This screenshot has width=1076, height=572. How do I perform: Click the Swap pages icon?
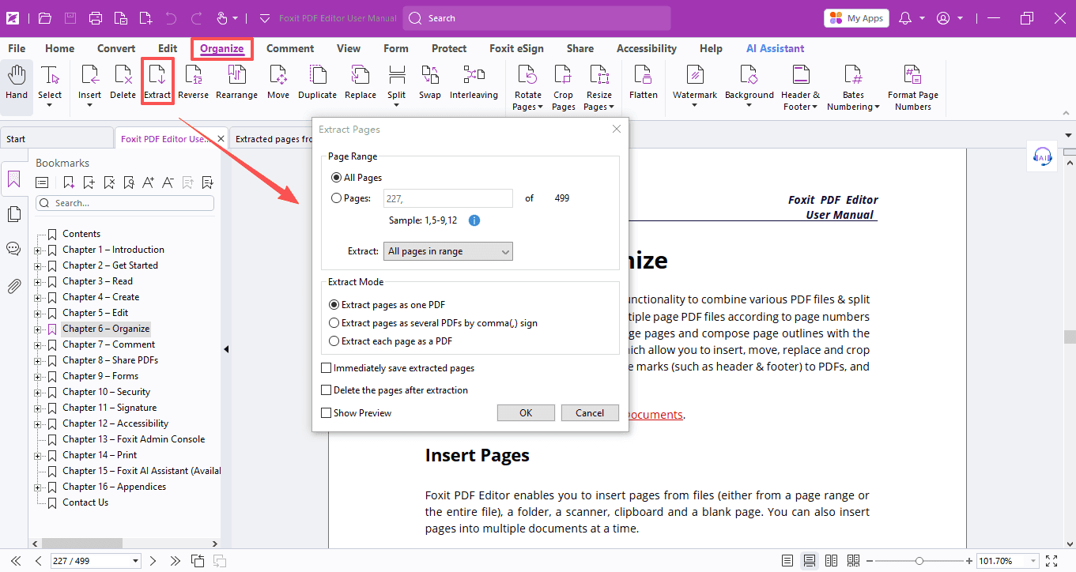coord(430,76)
